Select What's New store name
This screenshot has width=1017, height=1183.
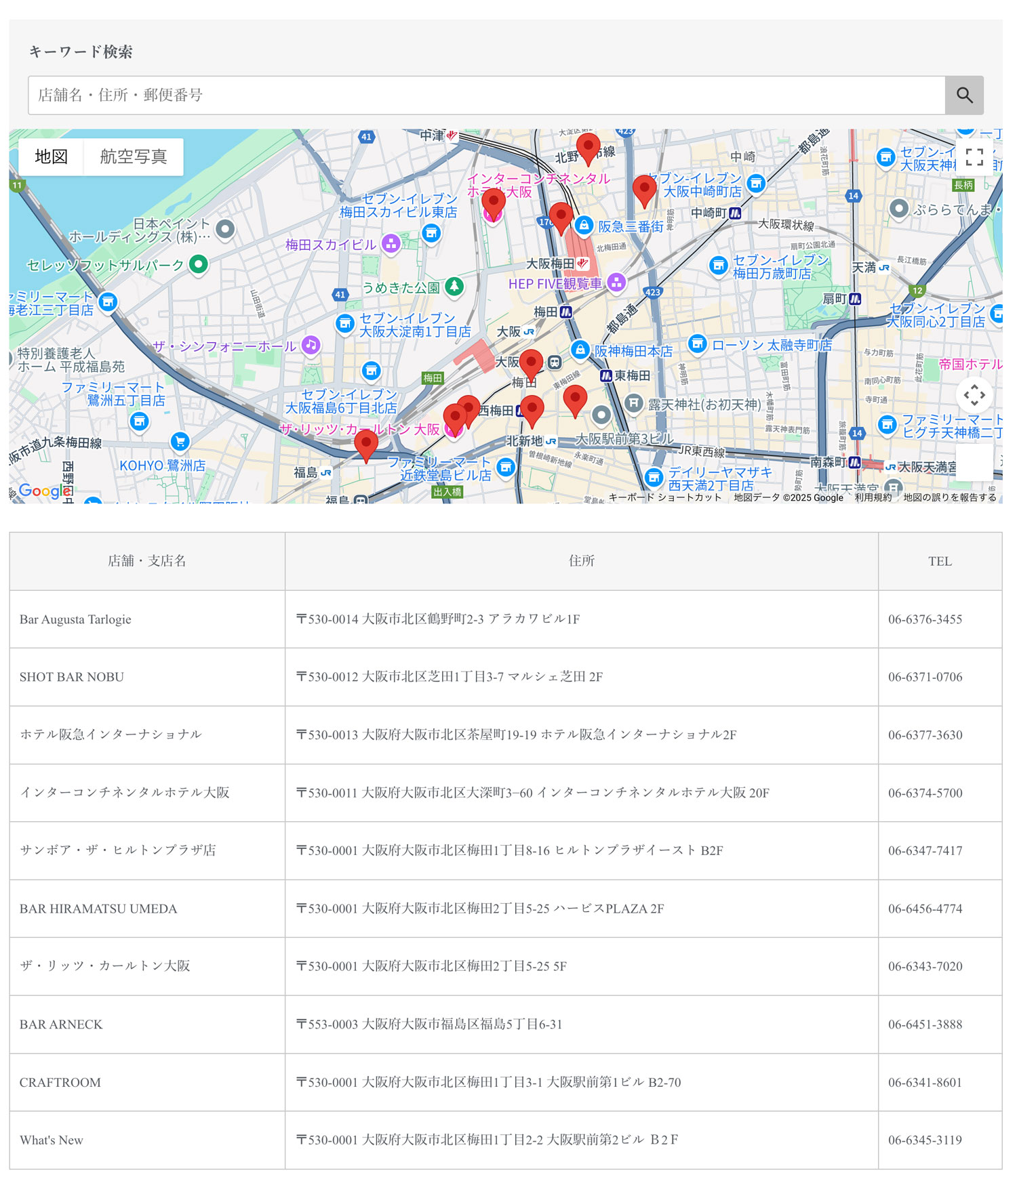[x=52, y=1140]
